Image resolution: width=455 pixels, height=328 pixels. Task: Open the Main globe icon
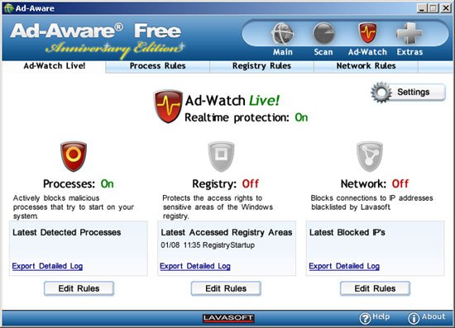283,33
